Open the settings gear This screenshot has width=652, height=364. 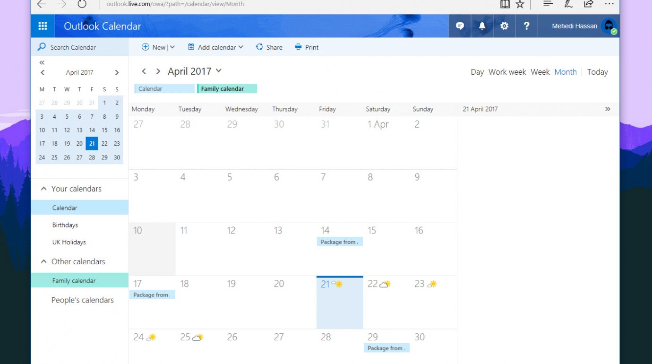(x=504, y=26)
